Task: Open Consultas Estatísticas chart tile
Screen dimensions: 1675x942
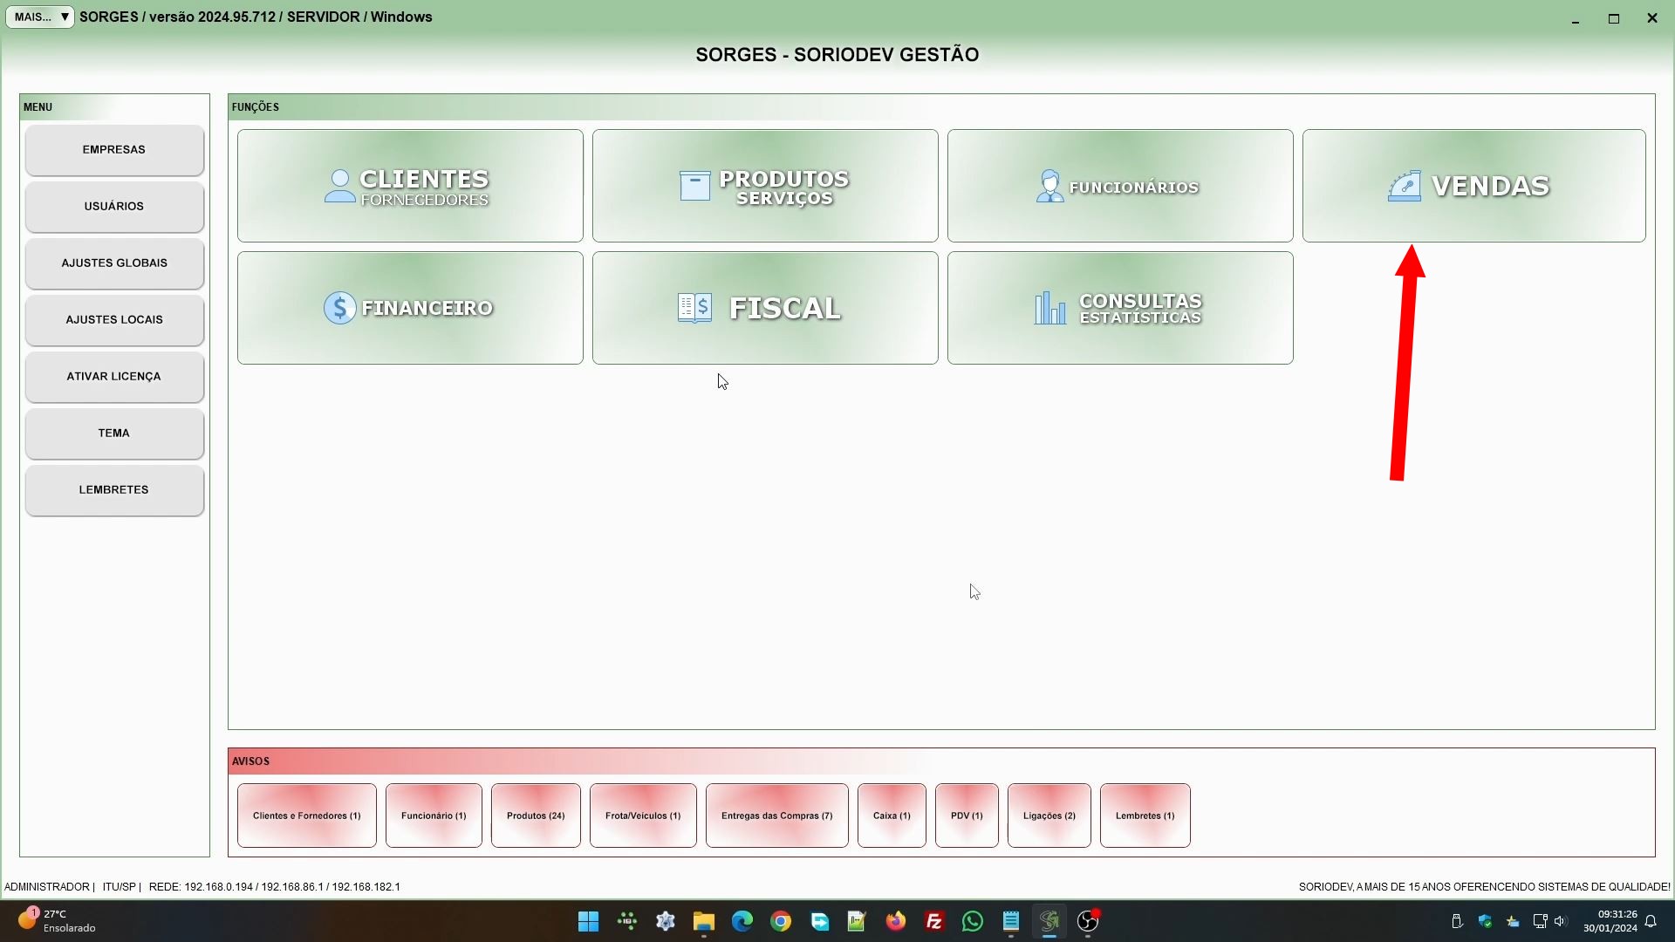Action: point(1120,308)
